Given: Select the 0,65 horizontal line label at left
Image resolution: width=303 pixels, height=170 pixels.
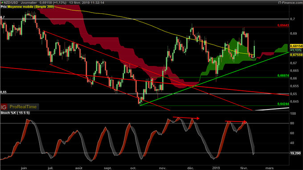Looking at the screenshot, I should [3, 92].
